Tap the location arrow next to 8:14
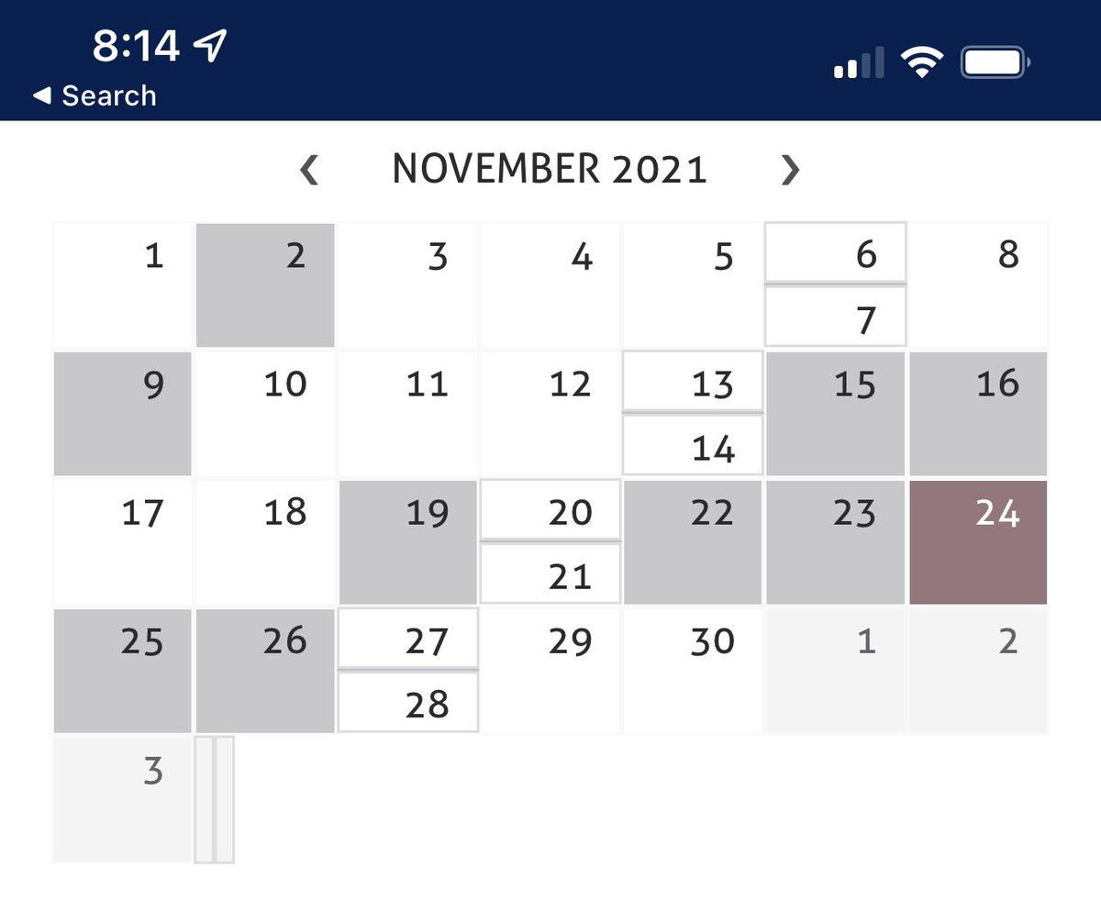 211,45
